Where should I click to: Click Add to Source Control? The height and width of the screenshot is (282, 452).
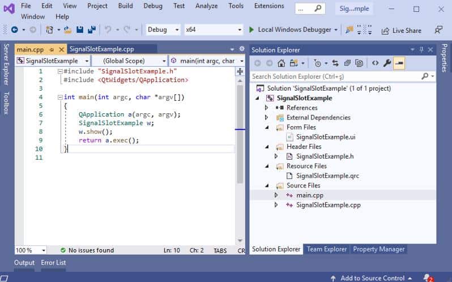(x=372, y=278)
